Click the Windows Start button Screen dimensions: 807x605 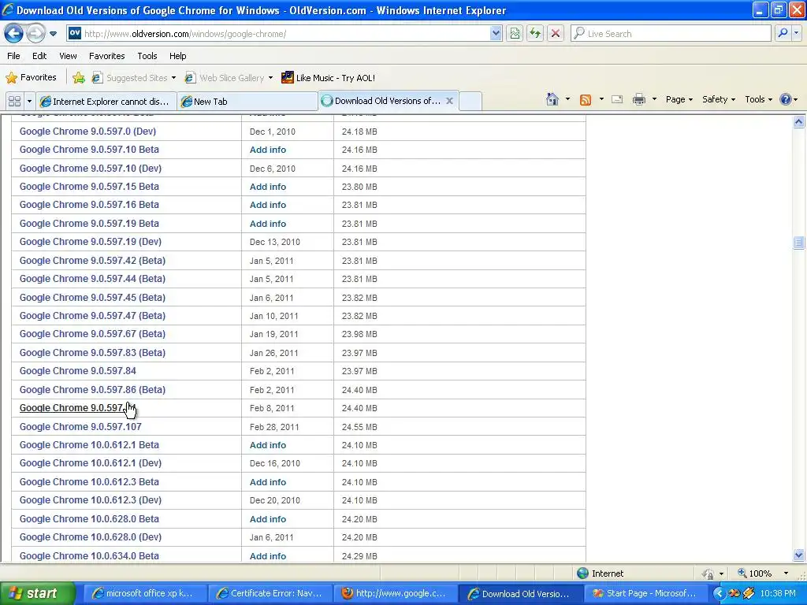37,594
